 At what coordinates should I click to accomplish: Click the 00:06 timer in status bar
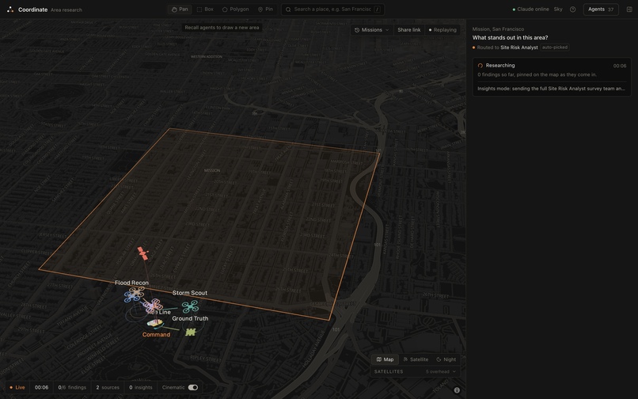coord(41,387)
